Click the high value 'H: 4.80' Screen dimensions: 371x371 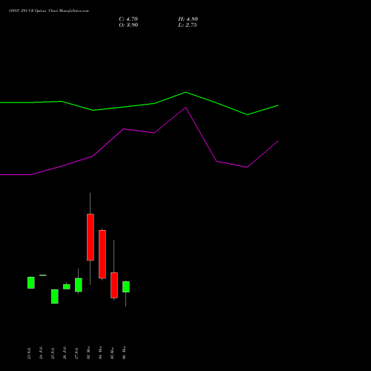(x=188, y=19)
